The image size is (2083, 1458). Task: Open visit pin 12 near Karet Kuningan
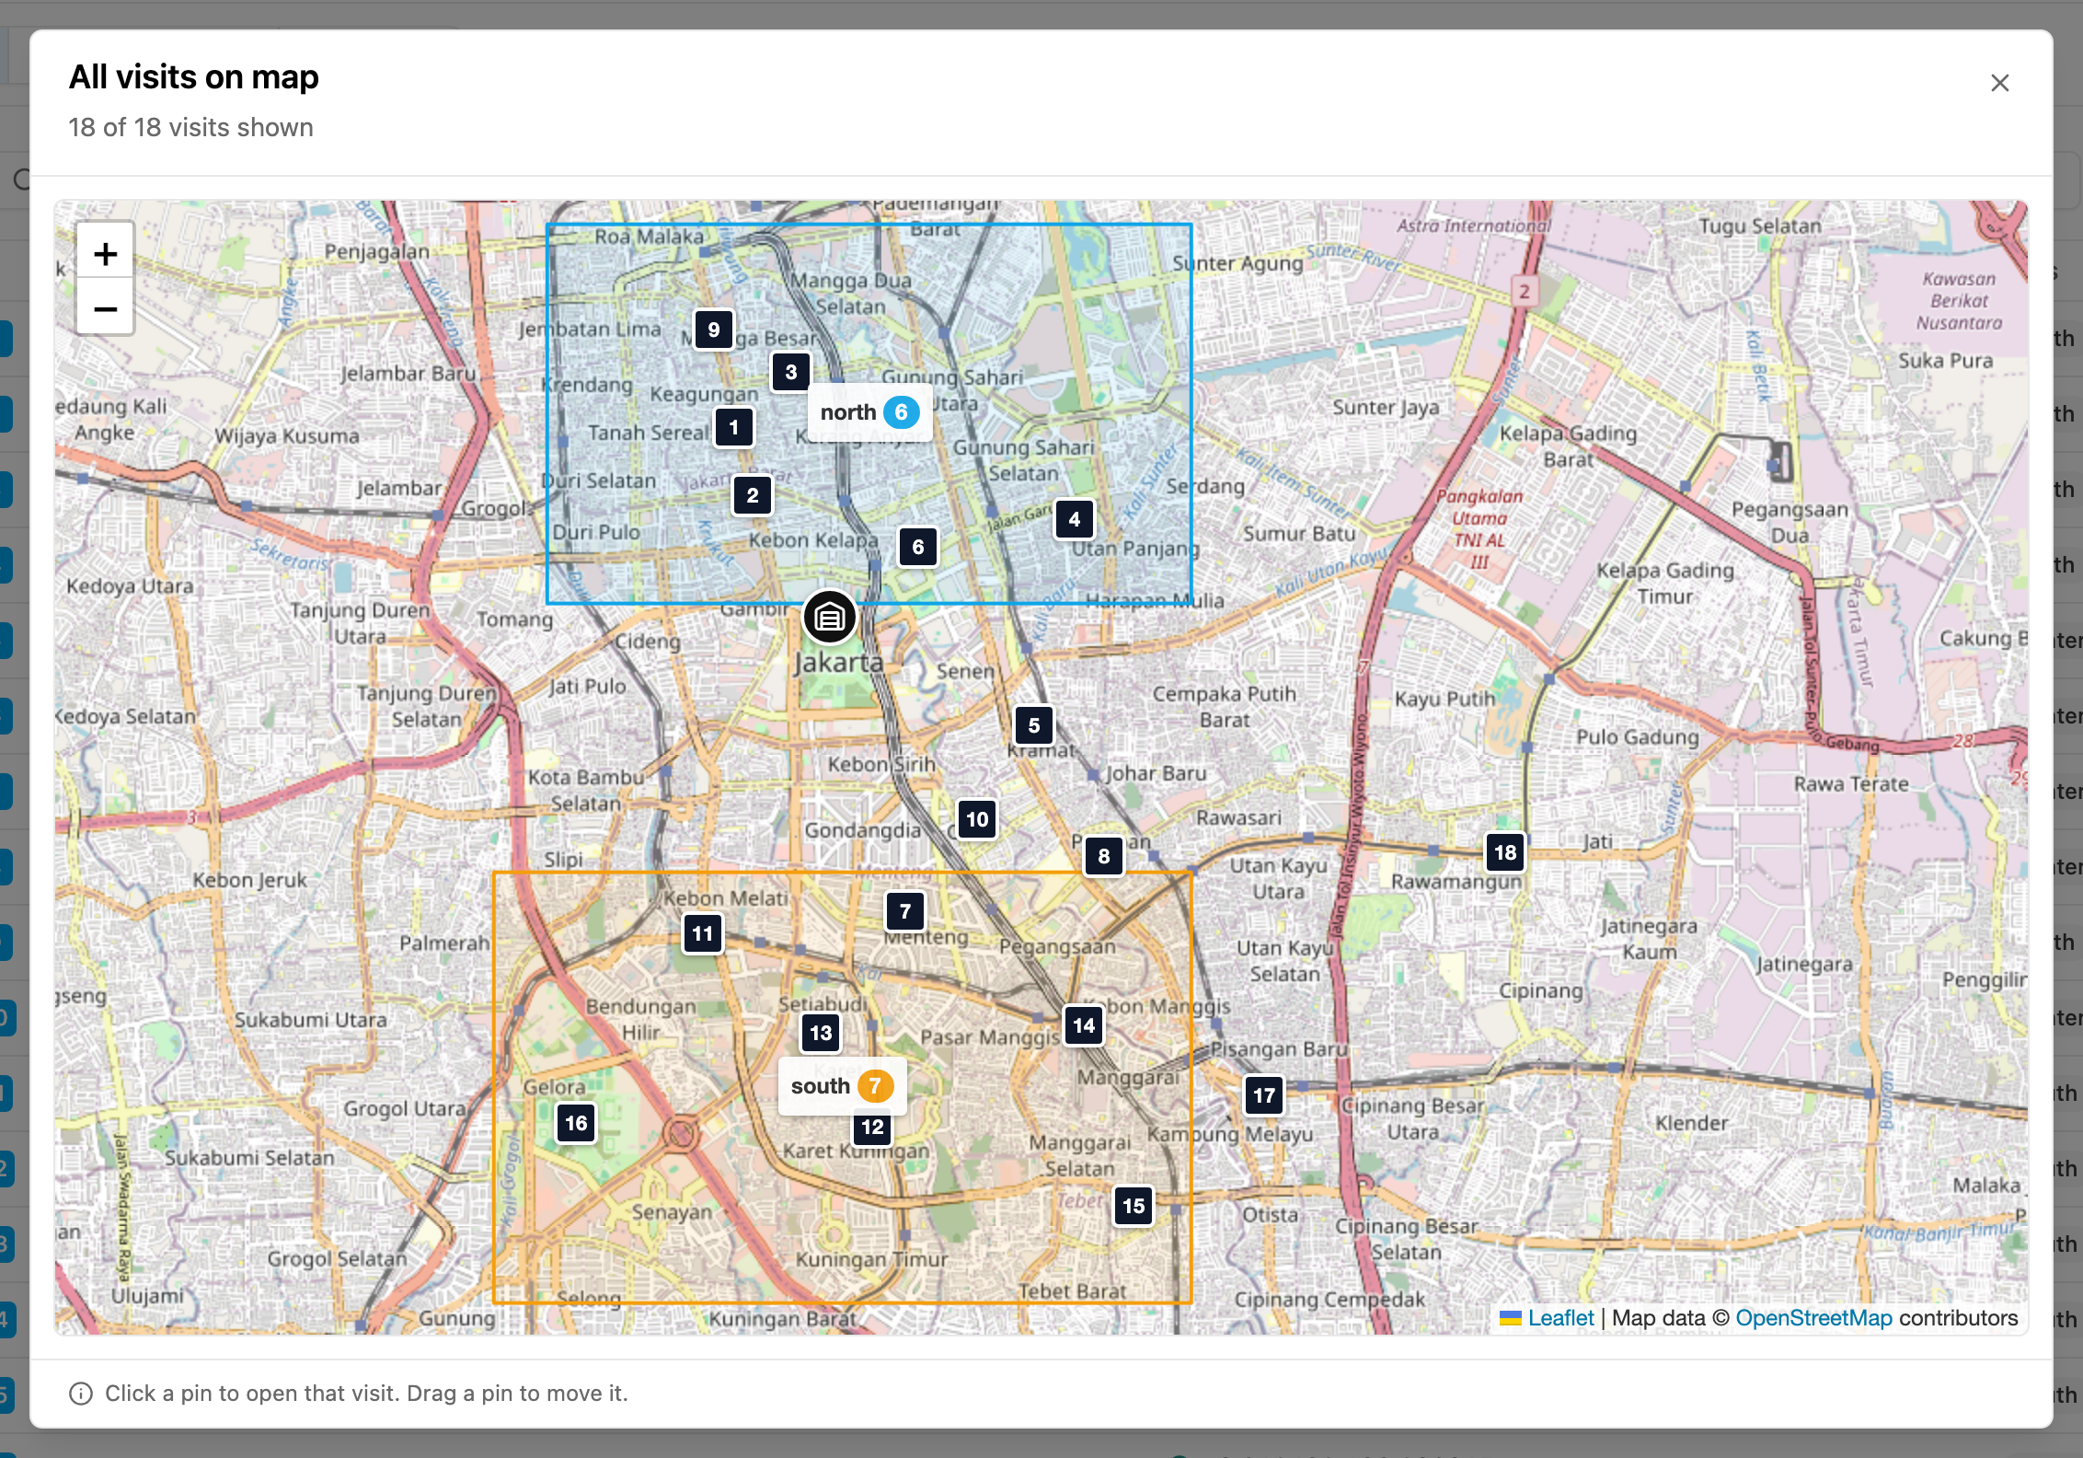pyautogui.click(x=872, y=1127)
